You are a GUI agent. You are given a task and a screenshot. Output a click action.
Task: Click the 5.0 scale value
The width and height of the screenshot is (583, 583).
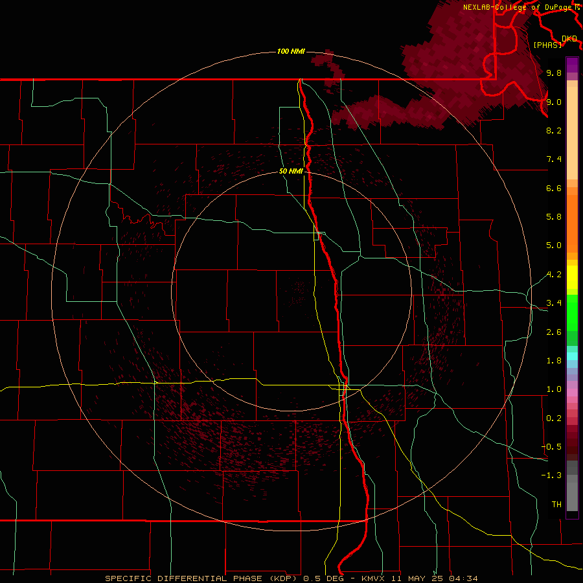554,246
